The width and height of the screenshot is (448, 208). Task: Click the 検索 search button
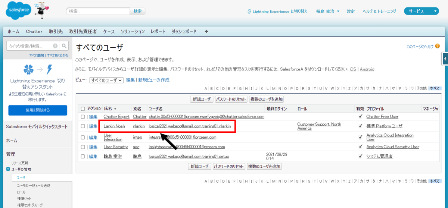tap(138, 11)
